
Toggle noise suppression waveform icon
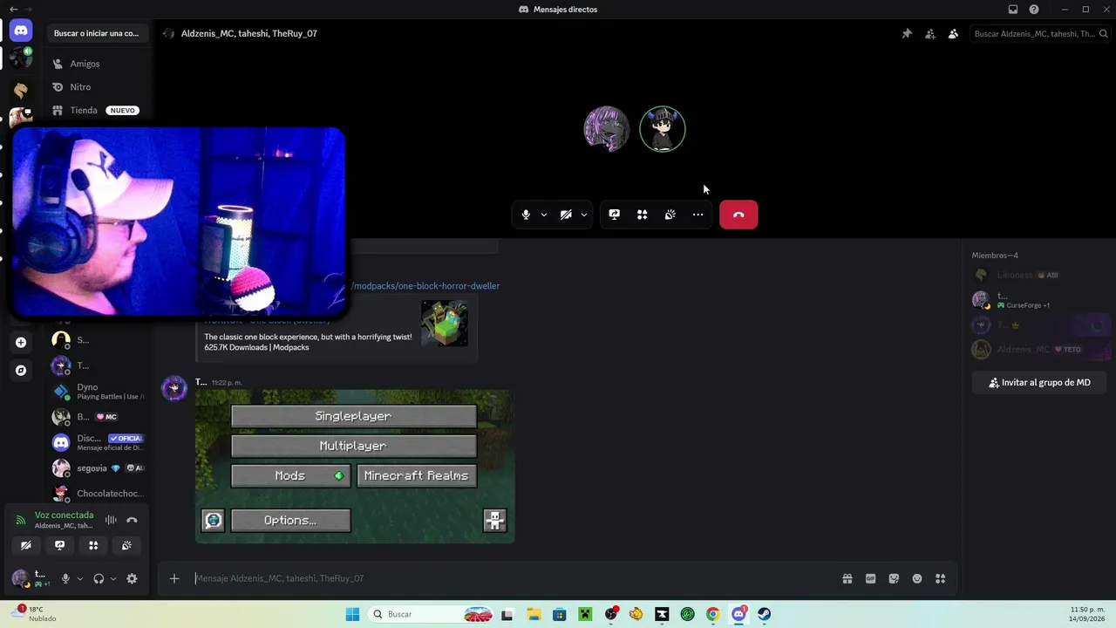click(111, 520)
